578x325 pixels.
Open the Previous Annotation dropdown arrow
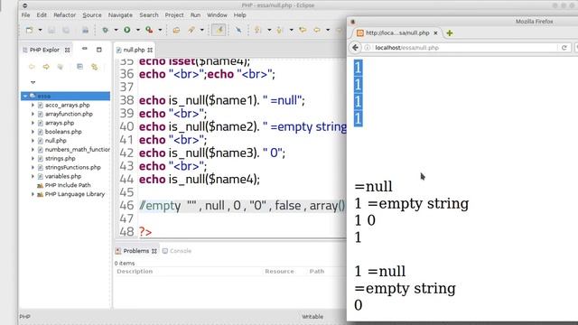(291, 30)
